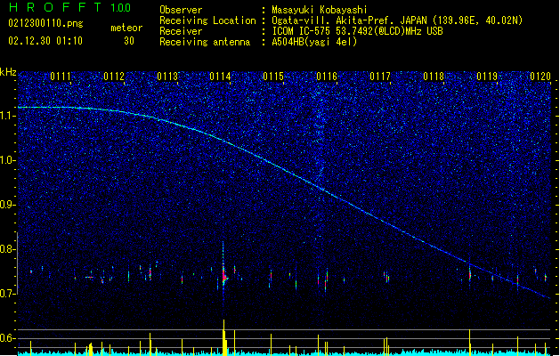Click the 1.1 frequency axis label
Screen dimensions: 560x356
8,116
